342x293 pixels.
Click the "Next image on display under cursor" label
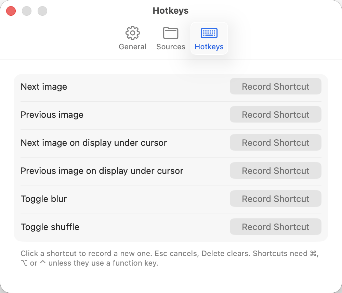[x=94, y=143]
